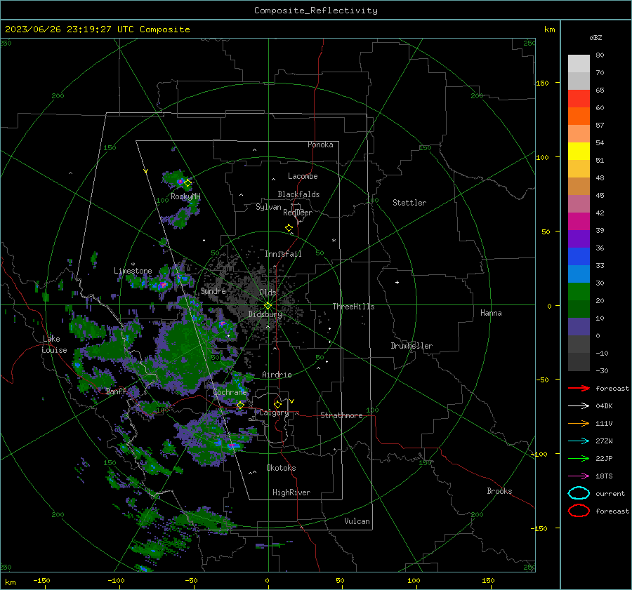Click the ThreeHills city label
The height and width of the screenshot is (590, 632).
(353, 307)
